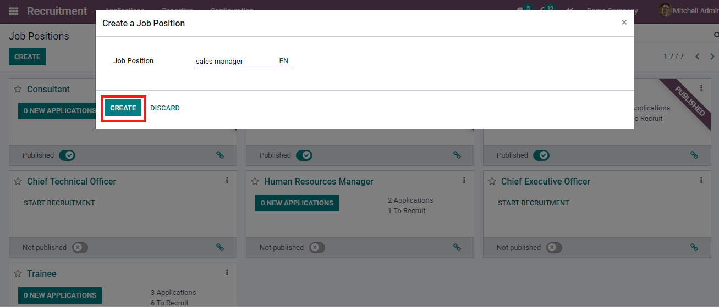Open the apps grid menu
Image resolution: width=719 pixels, height=307 pixels.
coord(13,11)
